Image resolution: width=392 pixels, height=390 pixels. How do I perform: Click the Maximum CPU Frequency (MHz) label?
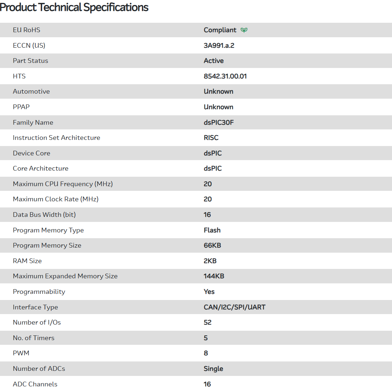[63, 184]
